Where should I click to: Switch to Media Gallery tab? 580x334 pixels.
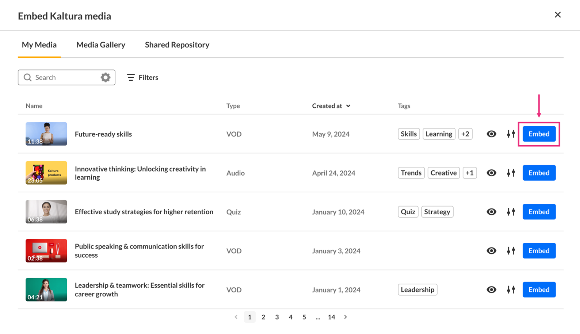point(101,45)
